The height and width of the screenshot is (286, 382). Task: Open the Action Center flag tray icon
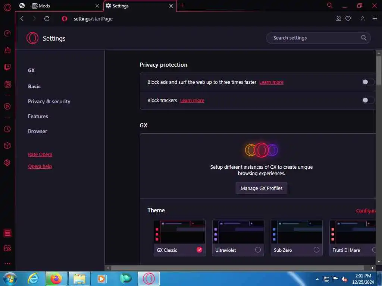335,279
